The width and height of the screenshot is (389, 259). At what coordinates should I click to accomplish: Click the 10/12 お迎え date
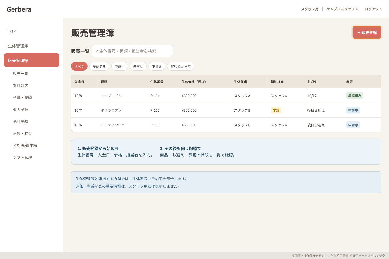pos(312,96)
